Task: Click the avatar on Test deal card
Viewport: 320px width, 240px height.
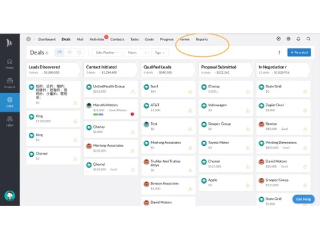Action: pyautogui.click(x=147, y=124)
